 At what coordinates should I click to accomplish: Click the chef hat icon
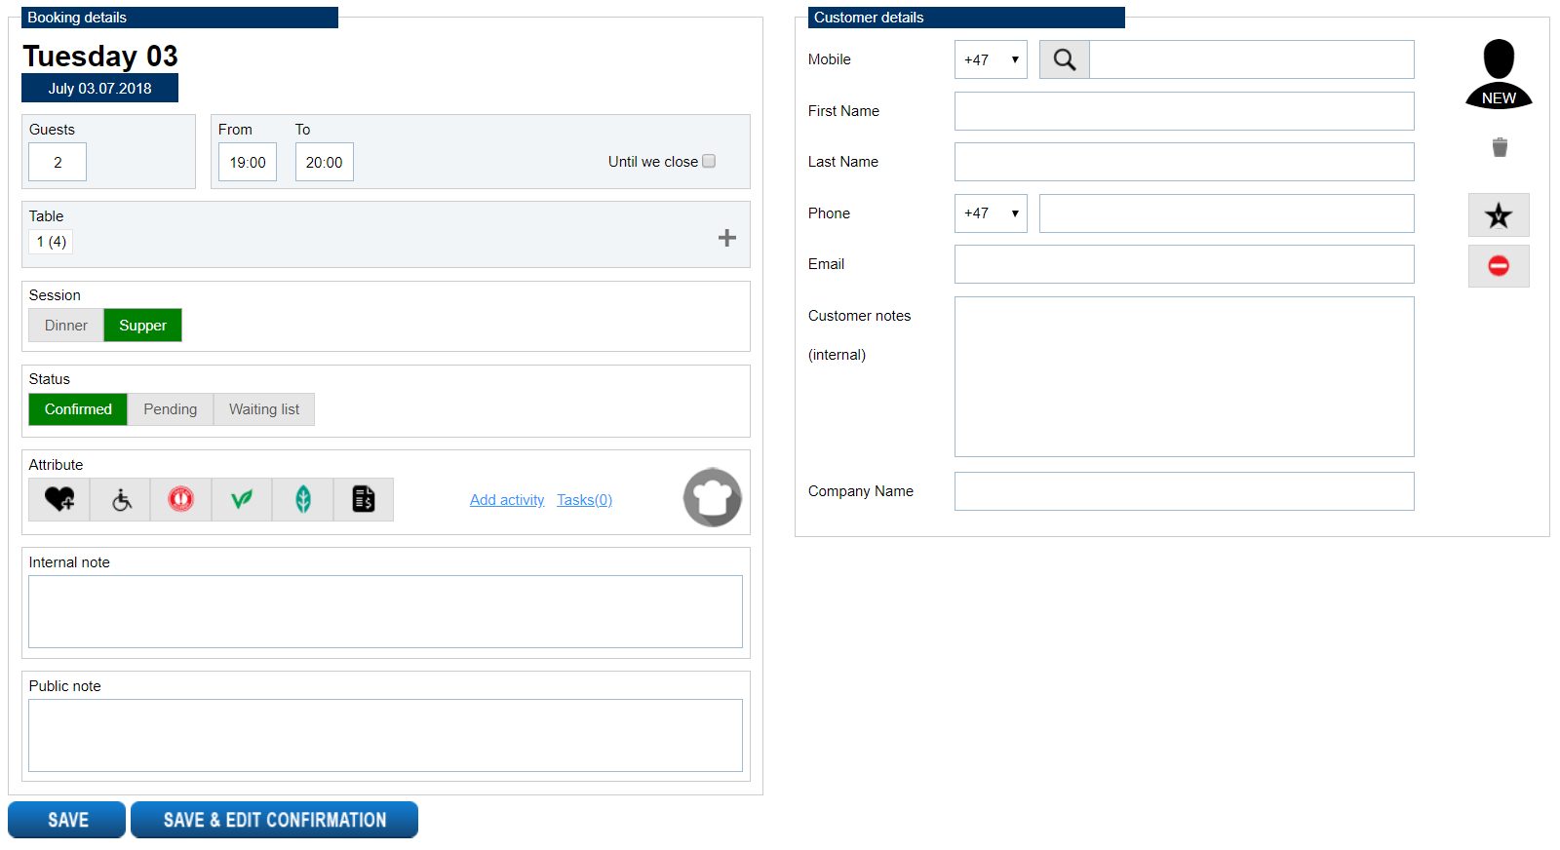point(713,497)
